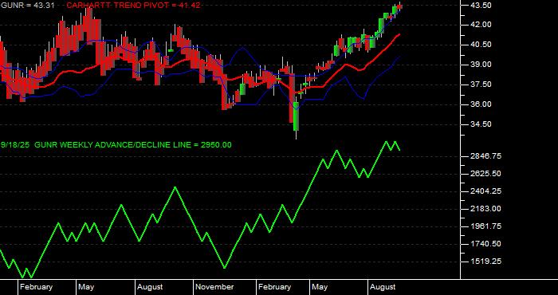Click the 40.50 price axis value

(x=481, y=45)
